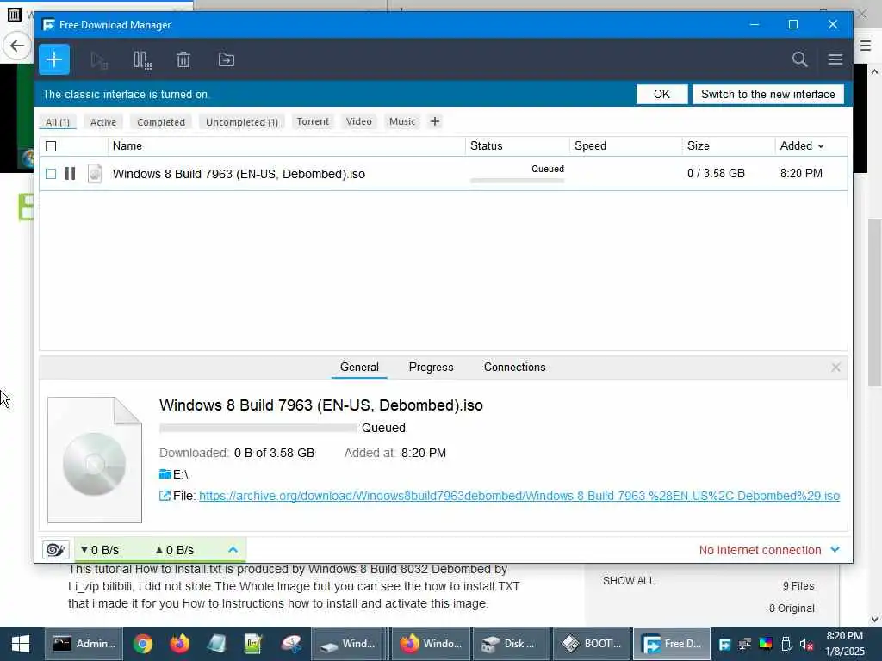The image size is (882, 661).
Task: Open the hamburger main menu of Free Download Manager
Action: [835, 59]
